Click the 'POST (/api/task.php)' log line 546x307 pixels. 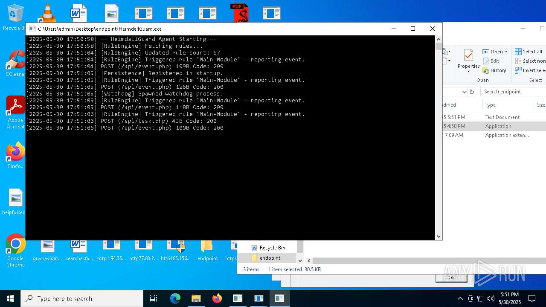pyautogui.click(x=121, y=121)
